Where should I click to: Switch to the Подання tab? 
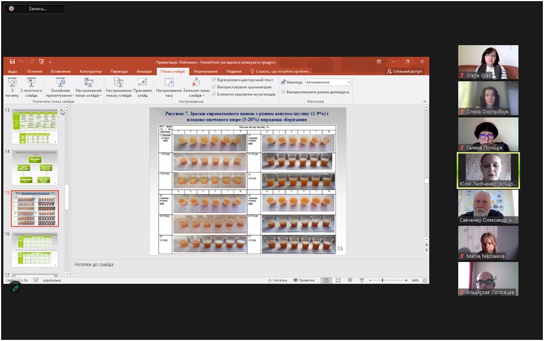point(234,71)
